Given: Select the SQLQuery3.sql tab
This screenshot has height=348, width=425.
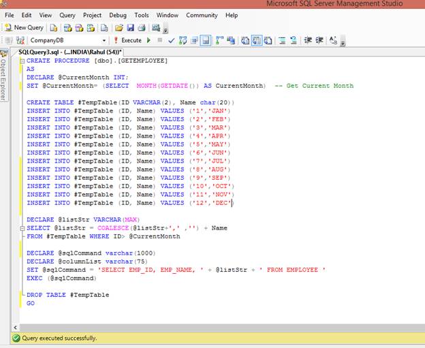Looking at the screenshot, I should coord(69,52).
